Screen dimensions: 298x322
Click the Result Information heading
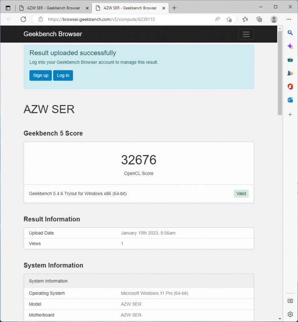(52, 219)
